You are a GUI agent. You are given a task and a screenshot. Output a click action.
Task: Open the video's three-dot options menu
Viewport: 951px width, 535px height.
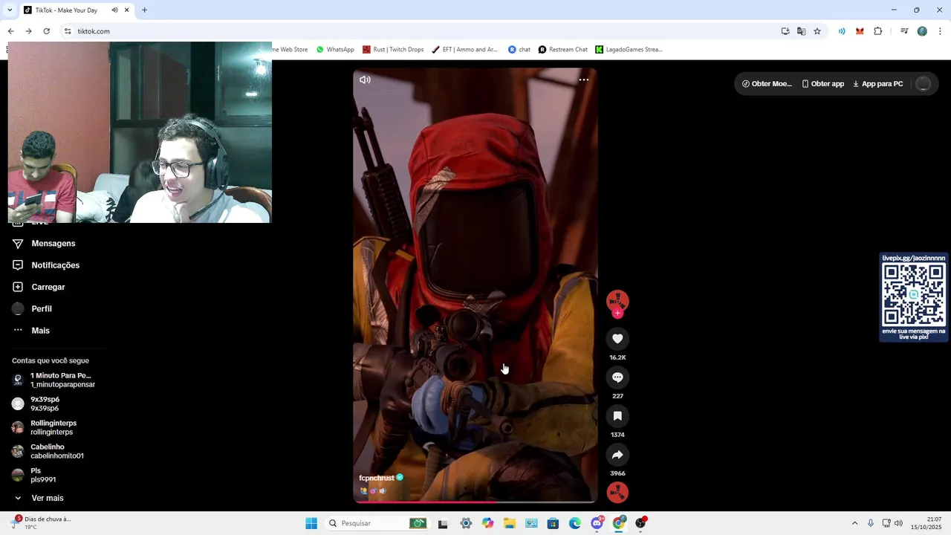(584, 80)
